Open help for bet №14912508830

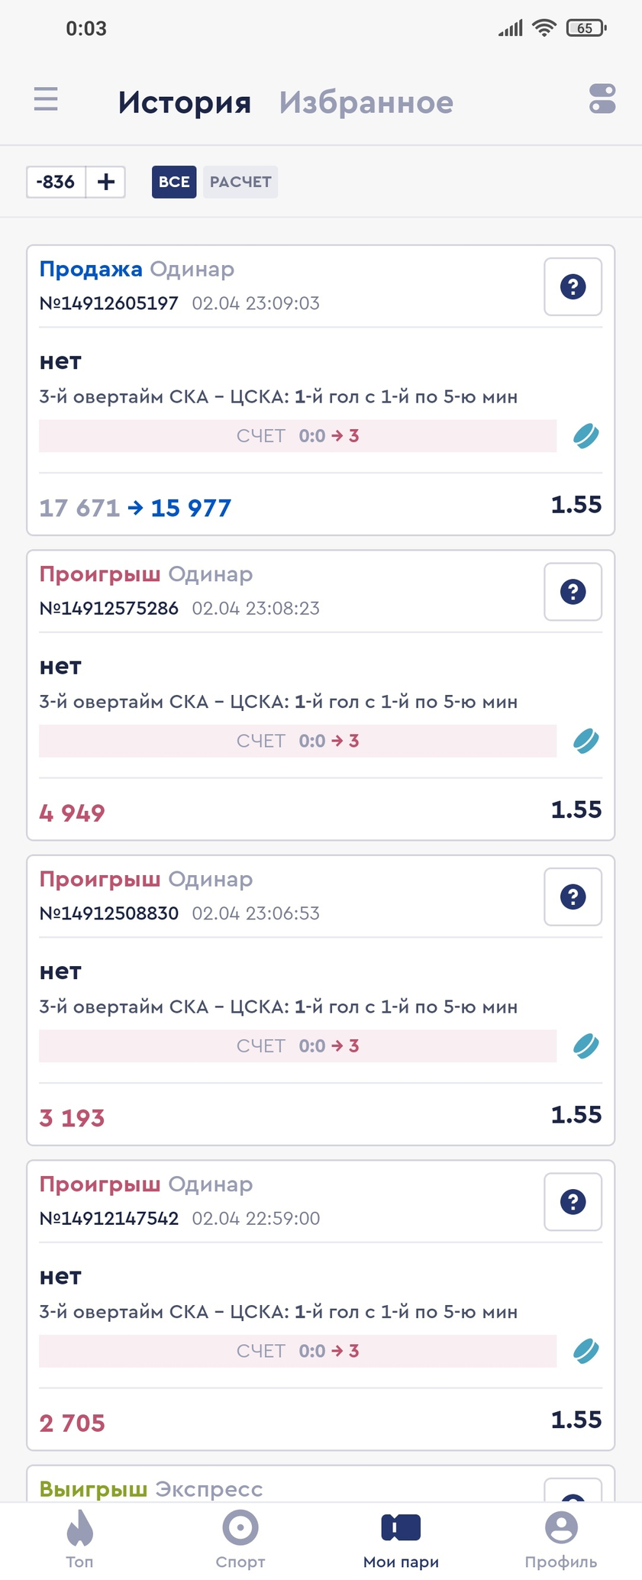(573, 897)
